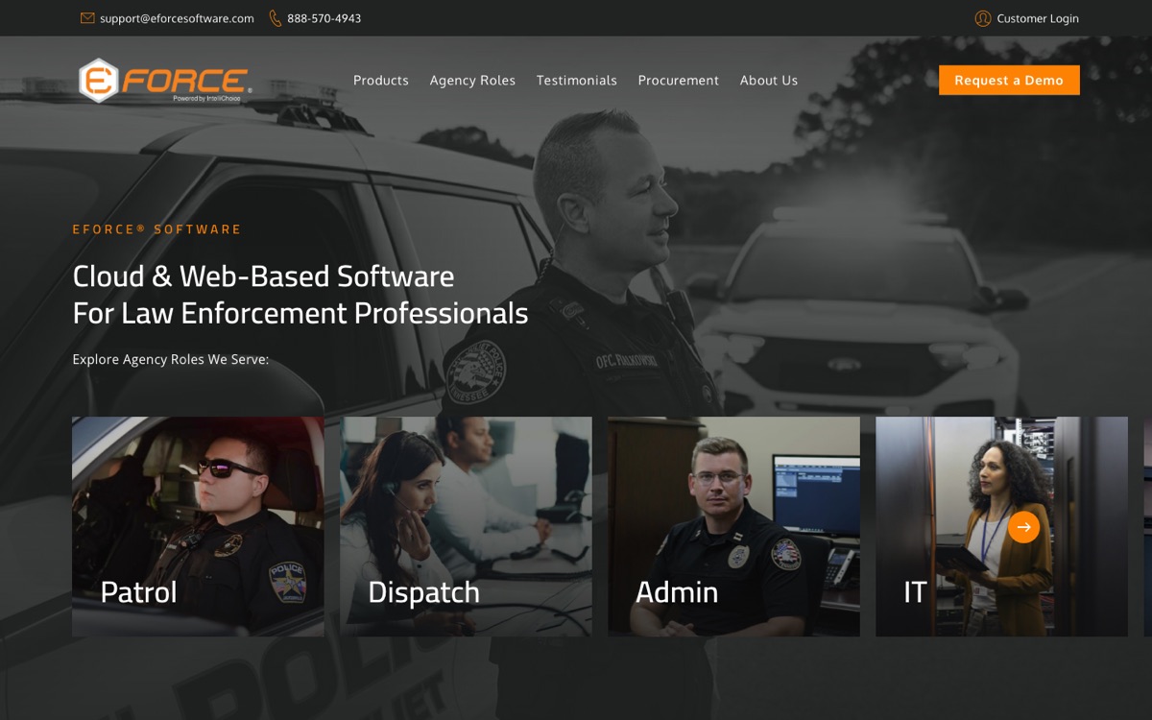
Task: Open the Agency Roles menu
Action: [x=472, y=81]
